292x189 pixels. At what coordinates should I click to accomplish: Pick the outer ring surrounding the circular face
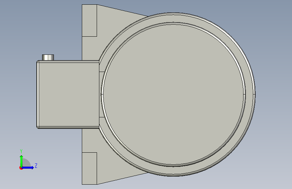250,95
